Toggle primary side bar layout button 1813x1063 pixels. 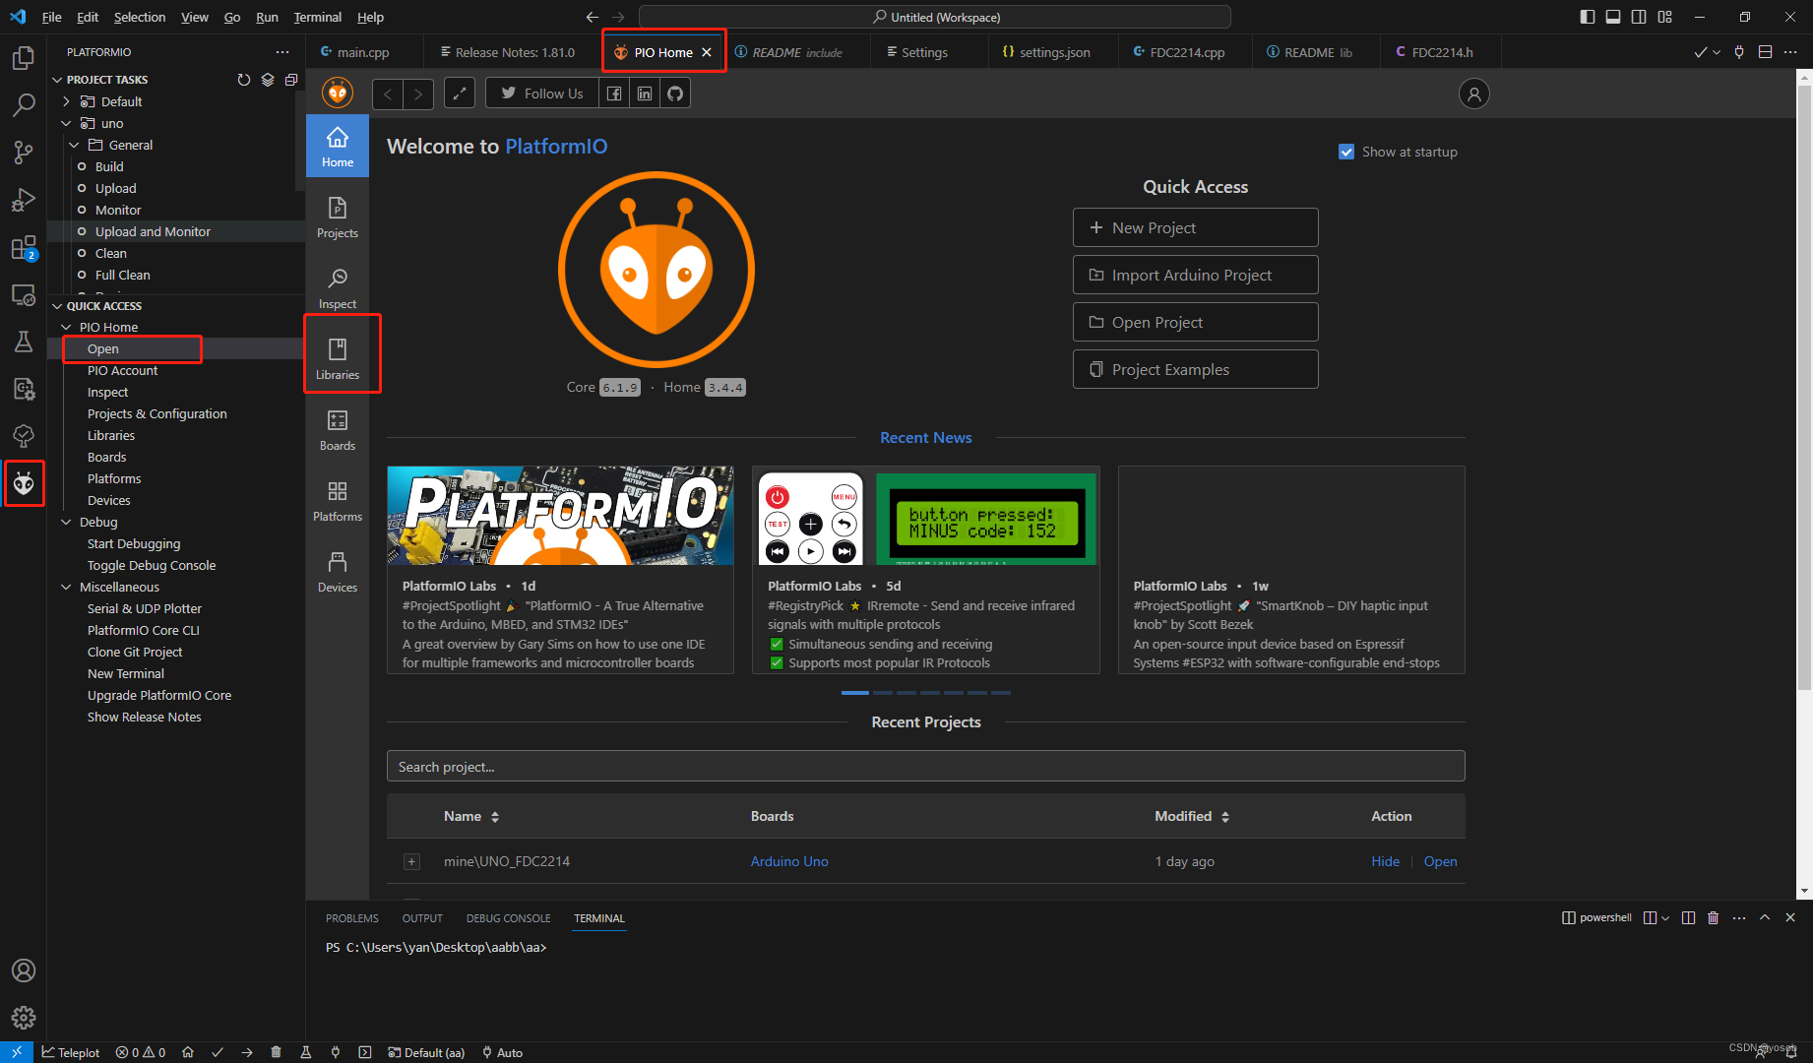pyautogui.click(x=1588, y=17)
